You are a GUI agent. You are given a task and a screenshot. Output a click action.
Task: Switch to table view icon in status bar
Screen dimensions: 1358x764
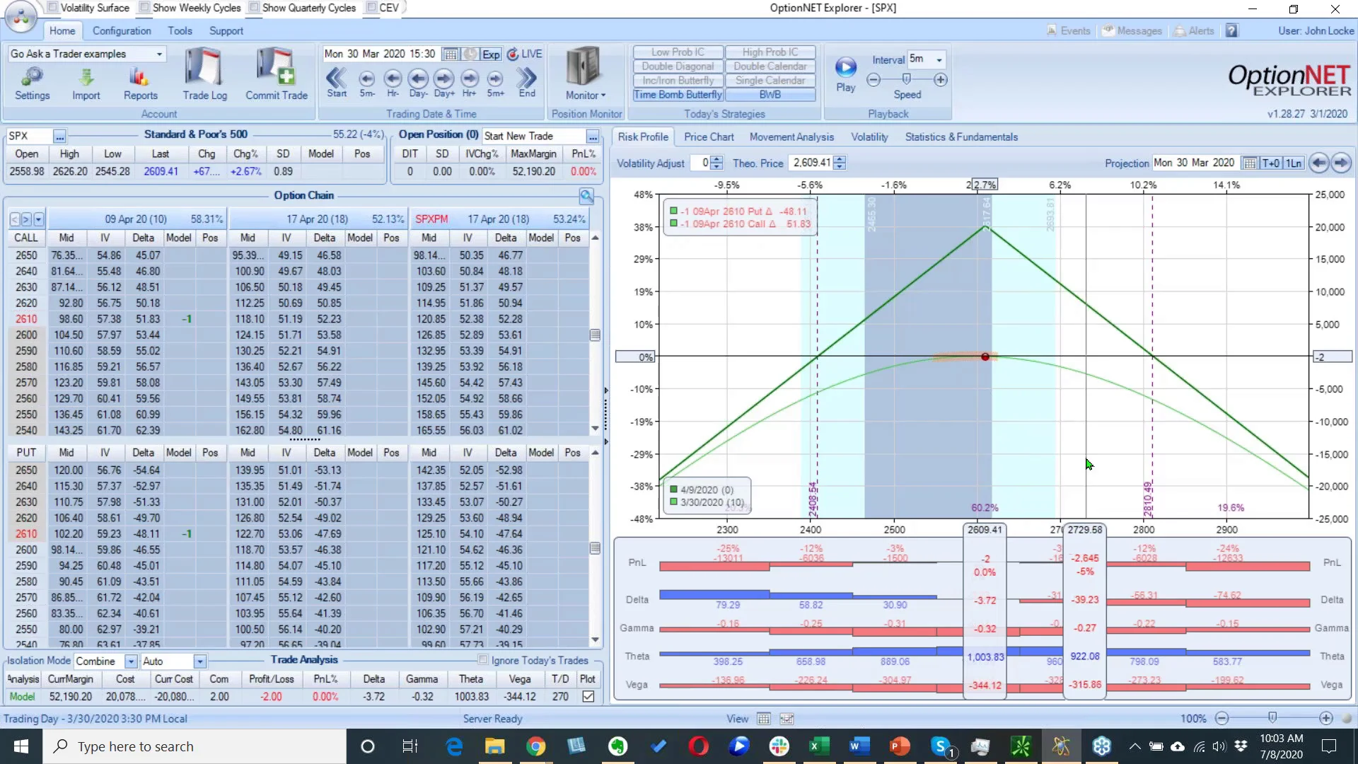click(x=764, y=719)
